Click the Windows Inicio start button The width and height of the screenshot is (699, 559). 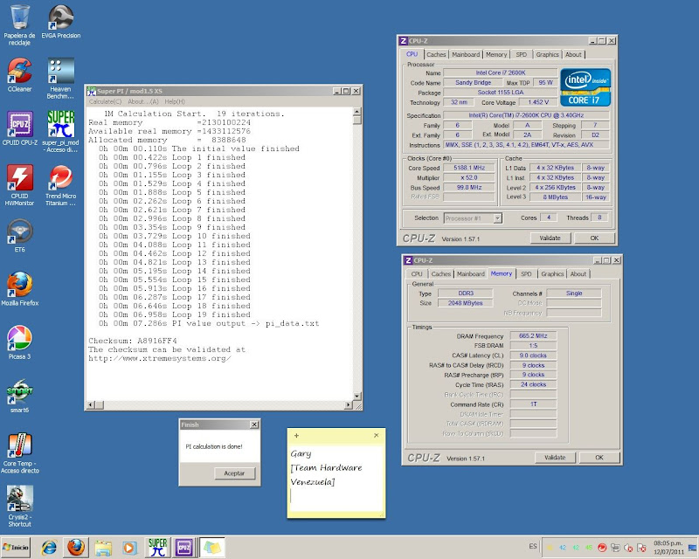click(x=17, y=548)
